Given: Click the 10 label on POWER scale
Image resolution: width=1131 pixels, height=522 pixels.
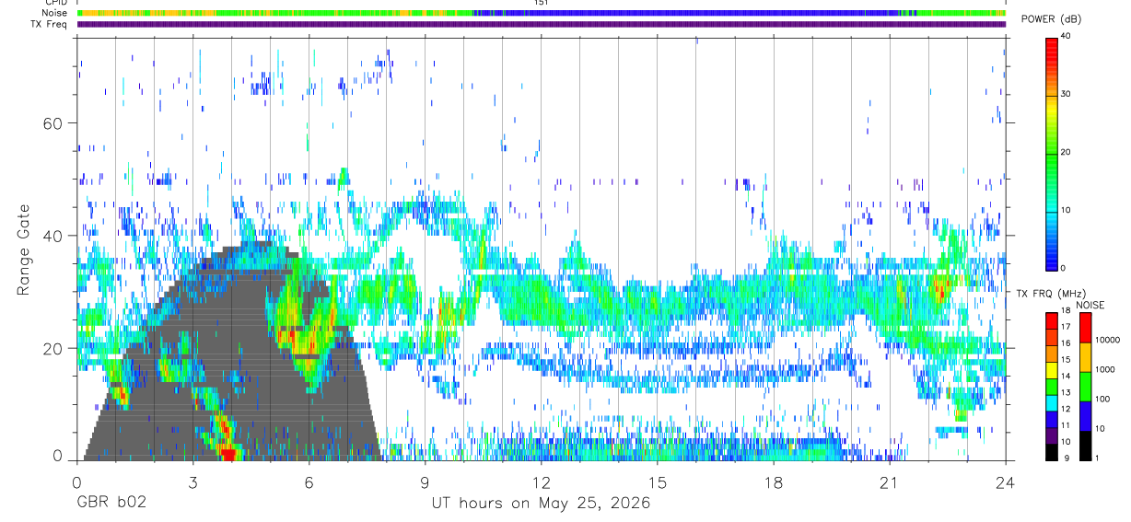Looking at the screenshot, I should coord(1067,210).
